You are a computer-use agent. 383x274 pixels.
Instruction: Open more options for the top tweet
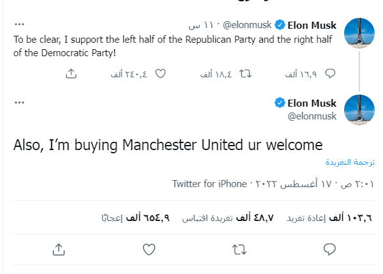tap(20, 26)
